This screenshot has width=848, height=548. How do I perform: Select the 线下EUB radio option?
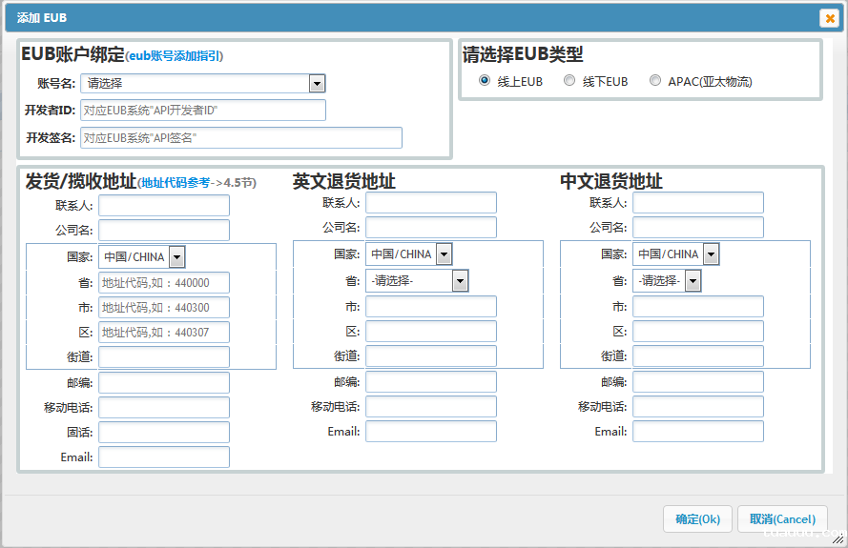569,81
